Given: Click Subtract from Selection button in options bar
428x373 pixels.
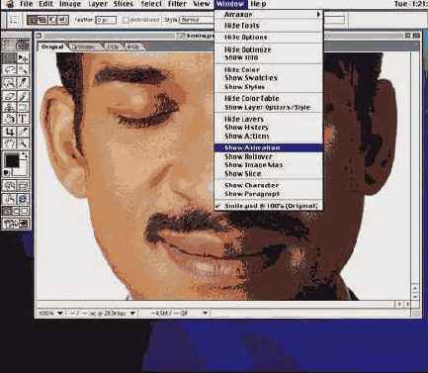Looking at the screenshot, I should (x=52, y=20).
